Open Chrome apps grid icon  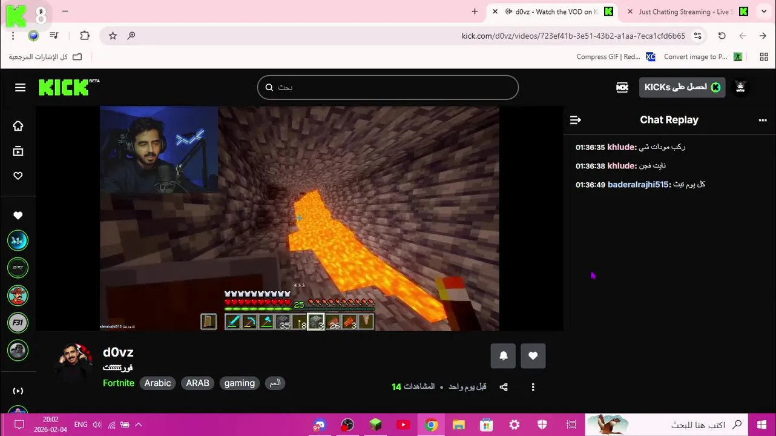coord(764,57)
